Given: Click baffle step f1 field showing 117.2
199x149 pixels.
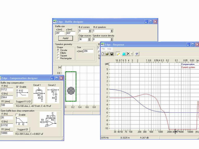Looking at the screenshot, I should pos(7,90).
